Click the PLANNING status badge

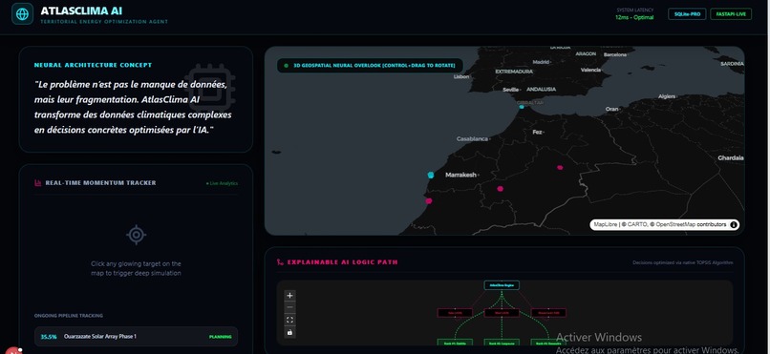point(221,337)
